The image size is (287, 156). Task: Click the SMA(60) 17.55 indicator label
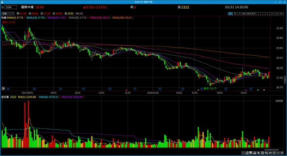tap(78, 18)
